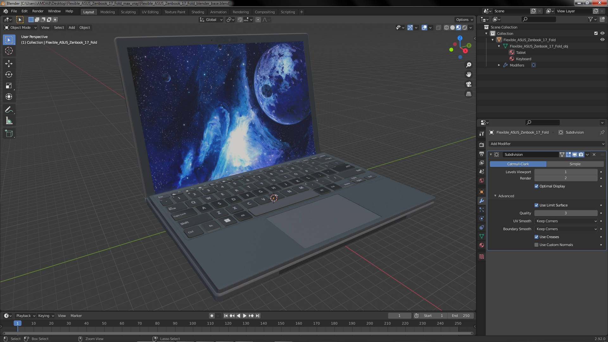The height and width of the screenshot is (342, 608).
Task: Uncheck Use Limit Surface
Action: pos(536,205)
